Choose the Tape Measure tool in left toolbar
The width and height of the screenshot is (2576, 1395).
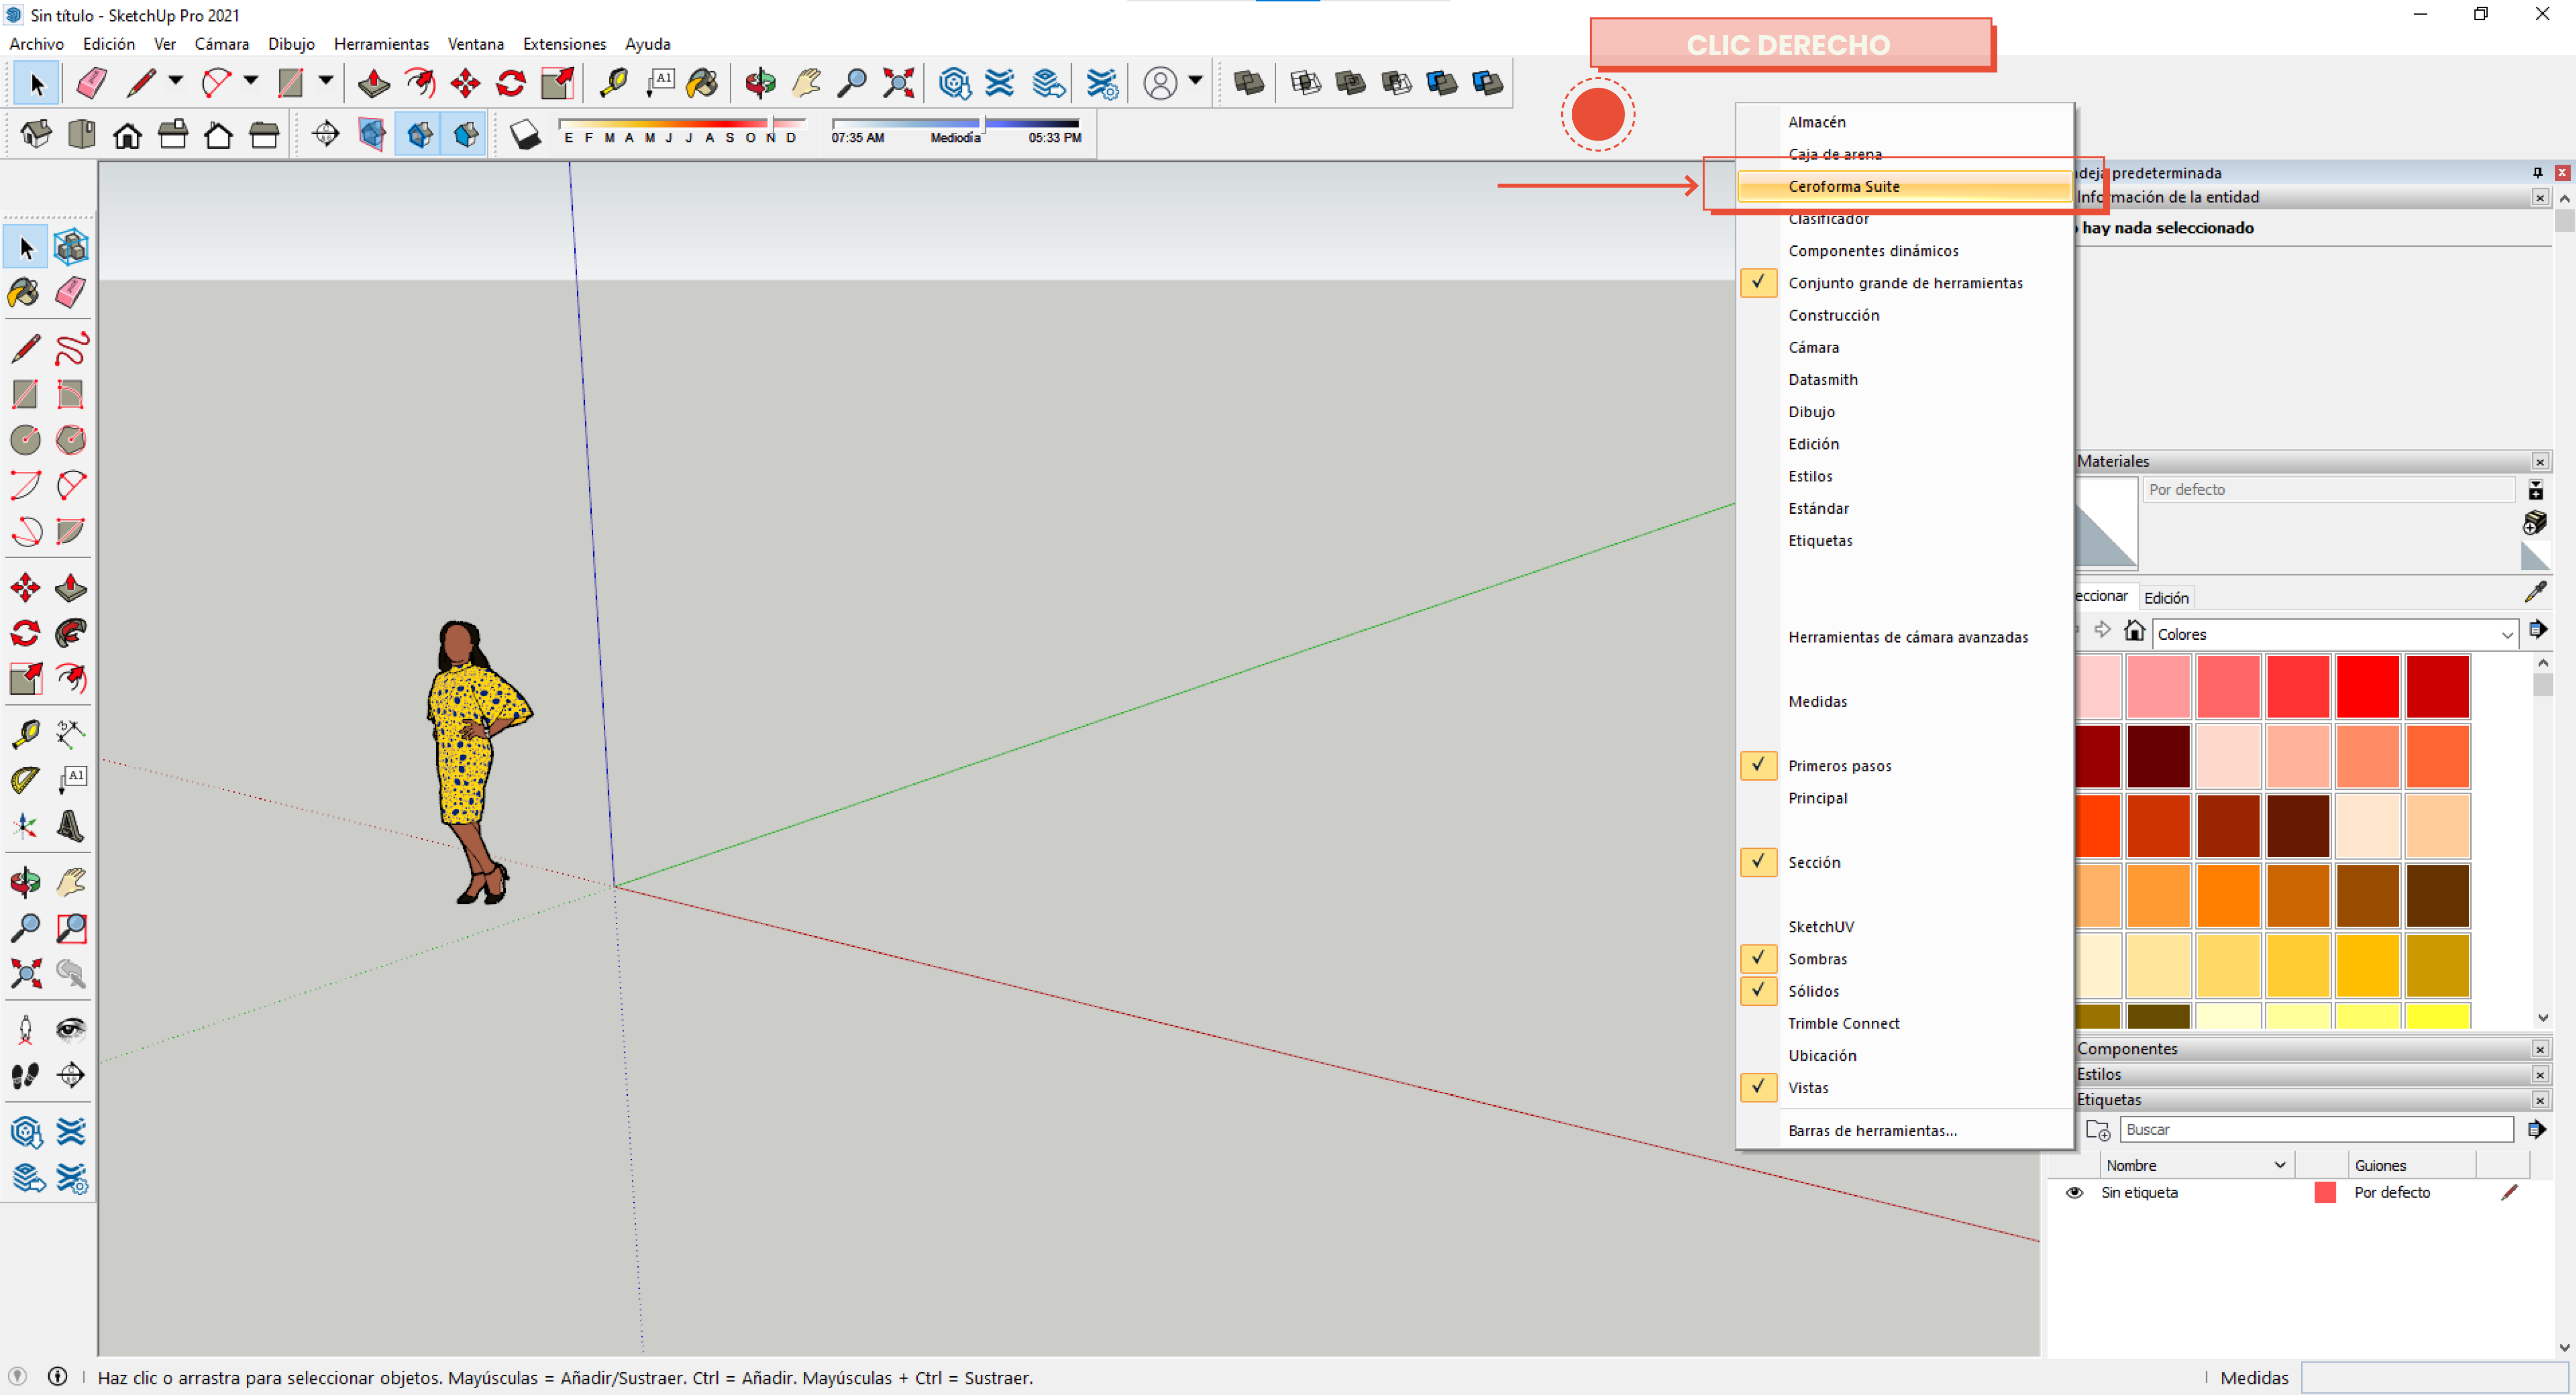coord(24,733)
